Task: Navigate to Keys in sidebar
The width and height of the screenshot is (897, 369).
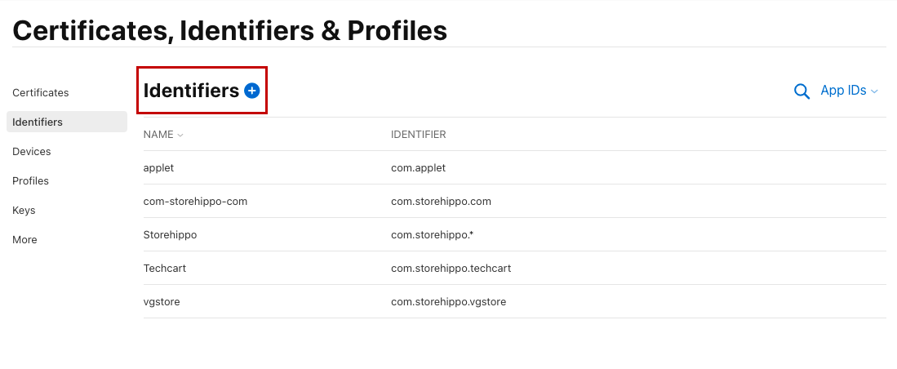Action: (x=24, y=211)
